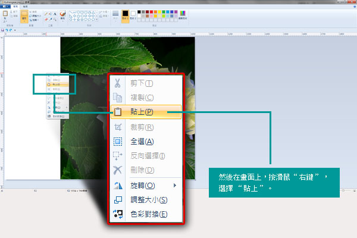
Task: Pick the Right arrow shape in the gallery
Action: (x=86, y=15)
